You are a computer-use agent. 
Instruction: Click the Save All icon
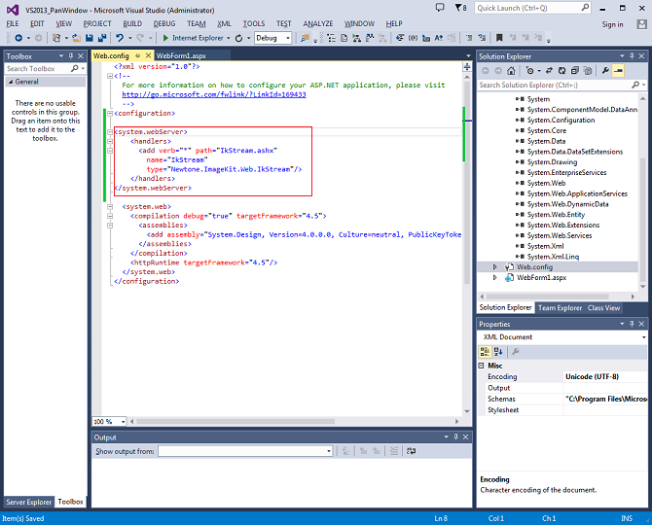102,38
